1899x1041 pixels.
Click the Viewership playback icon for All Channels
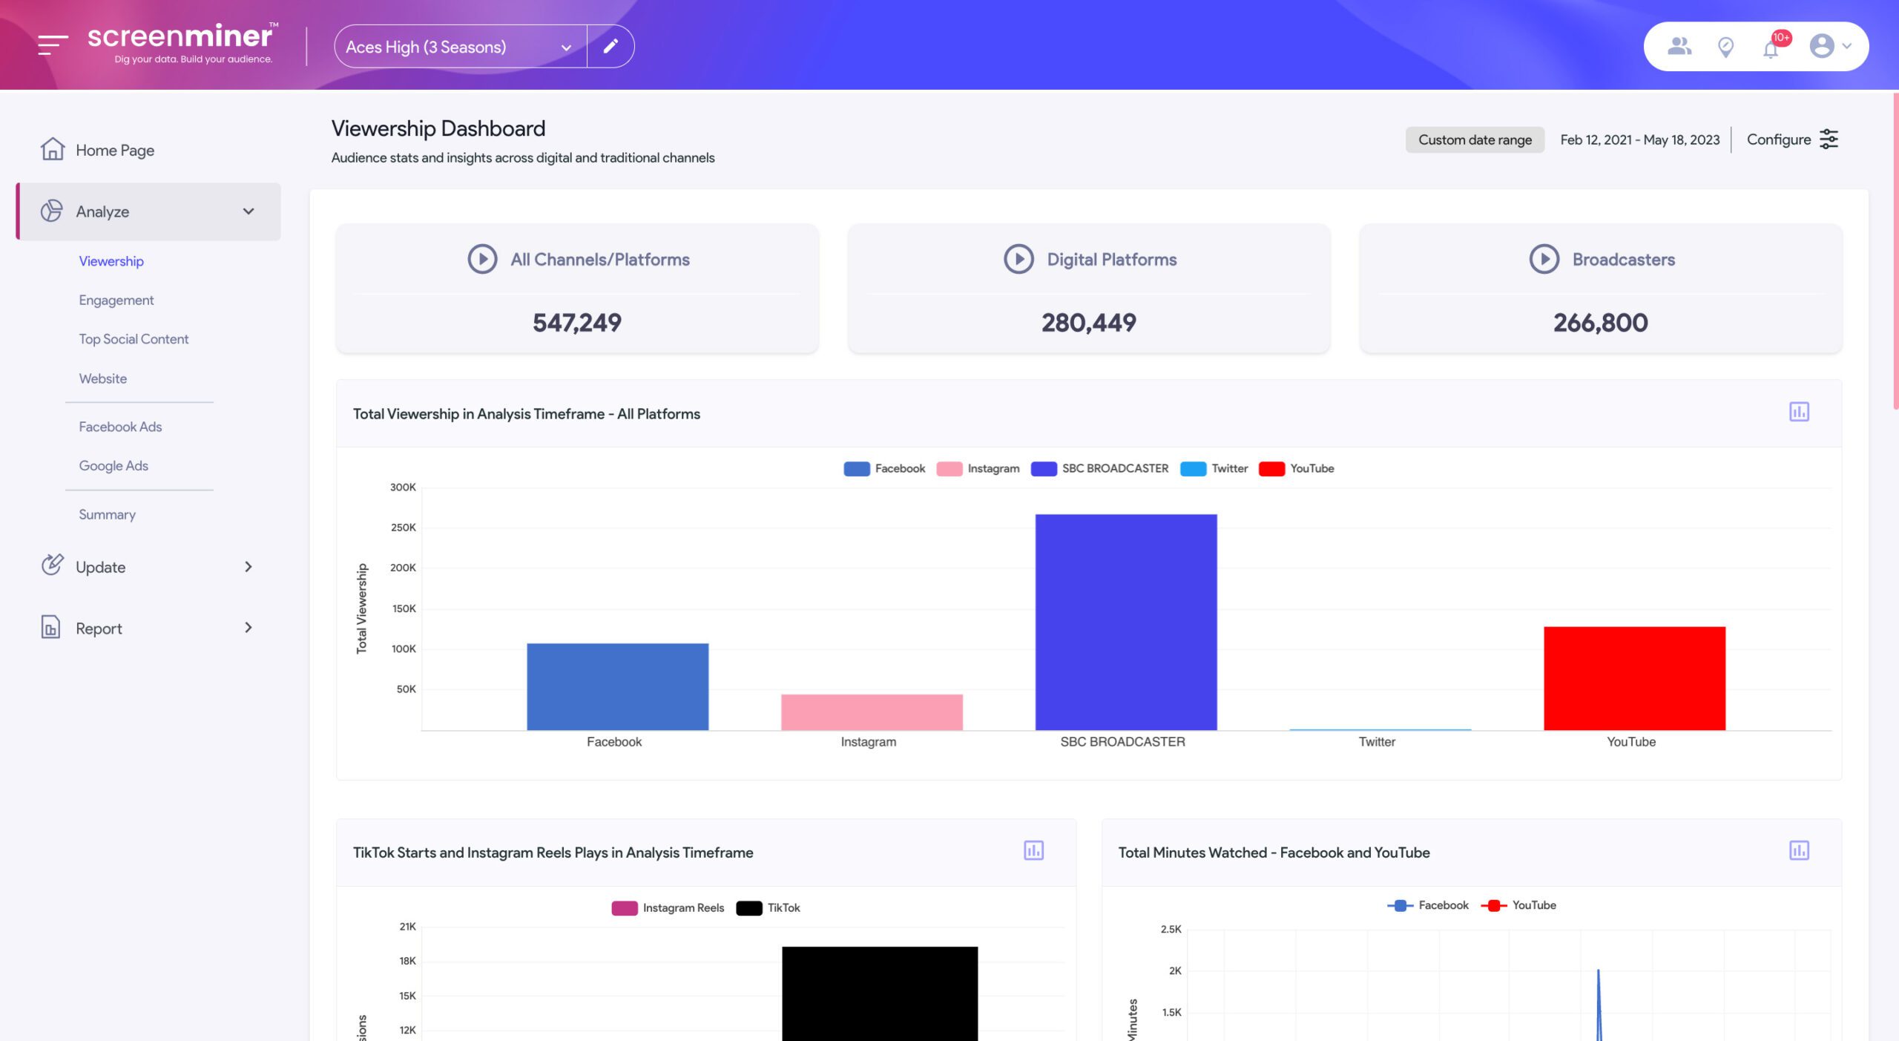[483, 257]
